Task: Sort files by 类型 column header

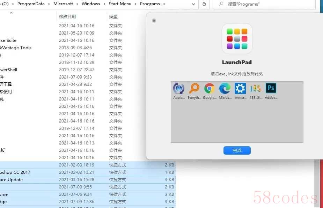Action: 113,16
